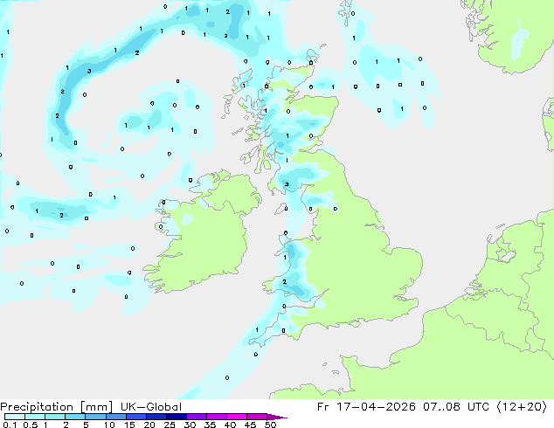Pick the 15–20 mm legend color swatch
The width and height of the screenshot is (554, 428).
tap(135, 417)
